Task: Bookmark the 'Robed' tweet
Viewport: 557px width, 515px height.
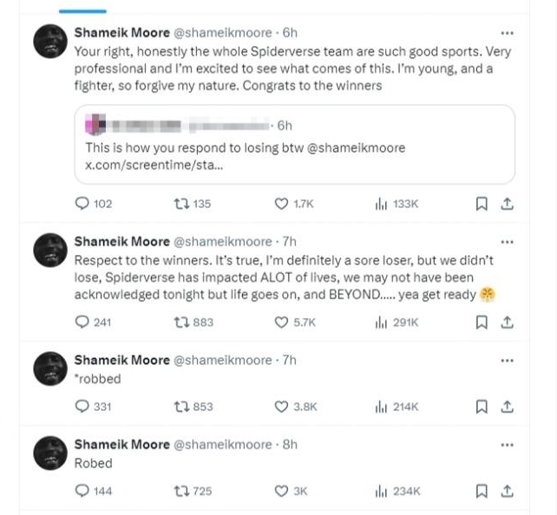Action: (x=482, y=491)
